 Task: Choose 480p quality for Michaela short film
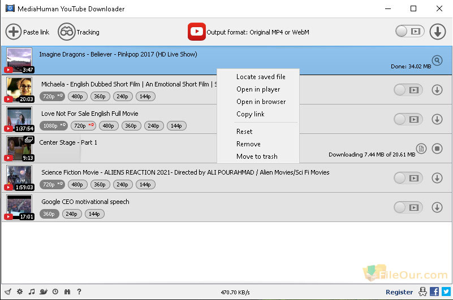77,97
